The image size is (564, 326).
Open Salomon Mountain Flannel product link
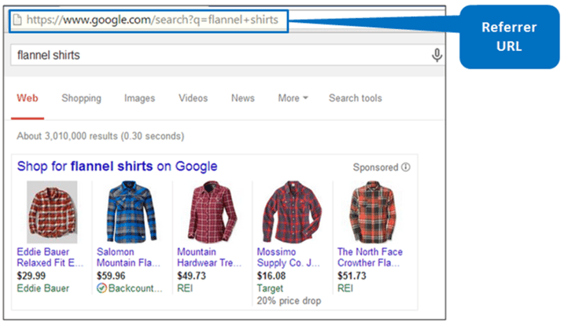[128, 258]
